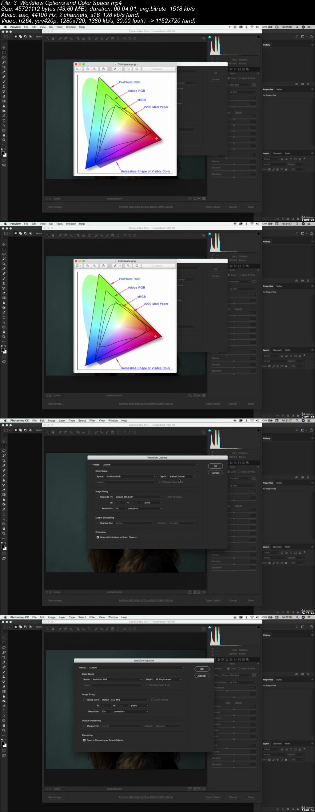Image resolution: width=315 pixels, height=812 pixels.
Task: Pick Photoshop's Zoom tool in the 00:00:50 frame
Action: coord(4,140)
